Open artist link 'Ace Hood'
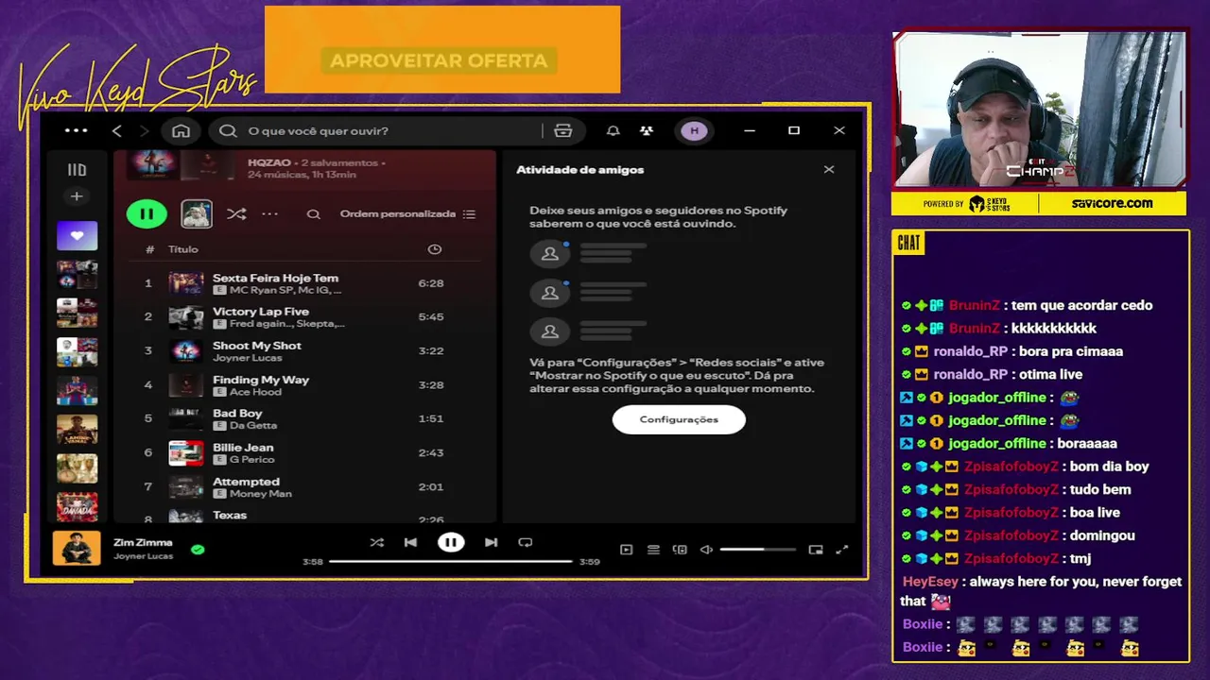 (x=255, y=392)
